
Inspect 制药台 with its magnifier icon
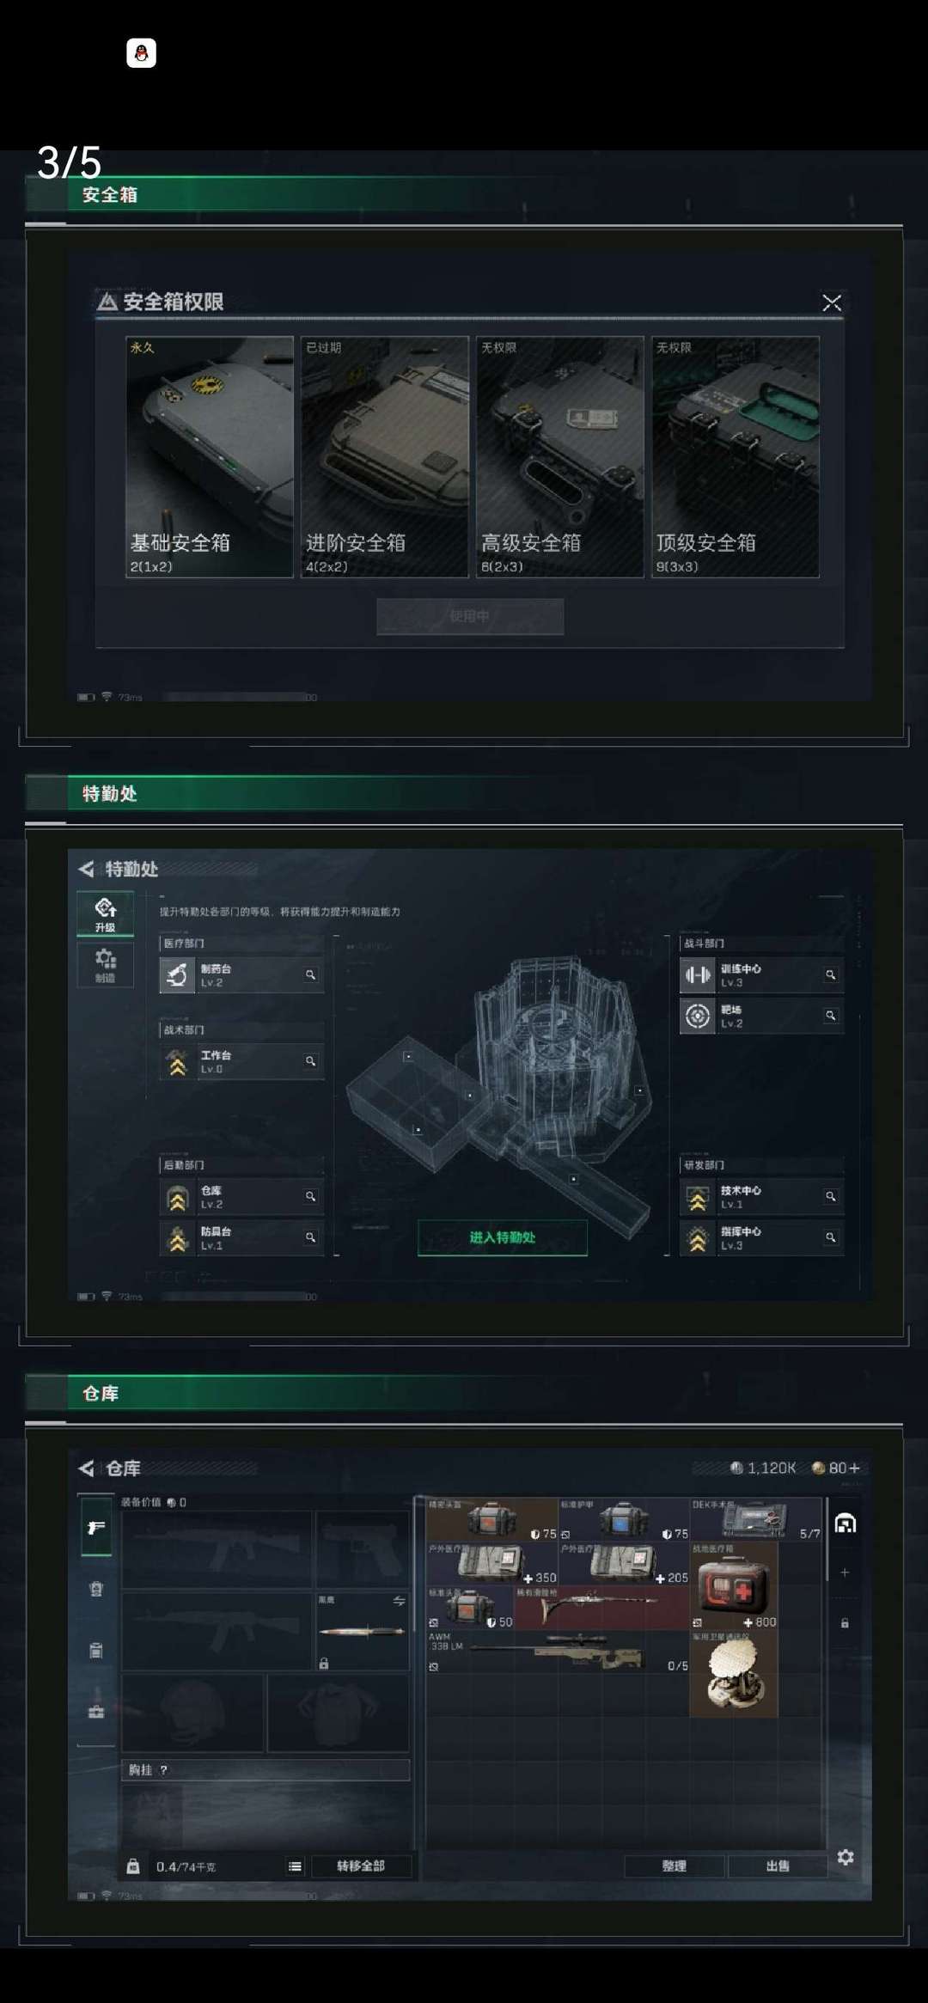point(310,974)
